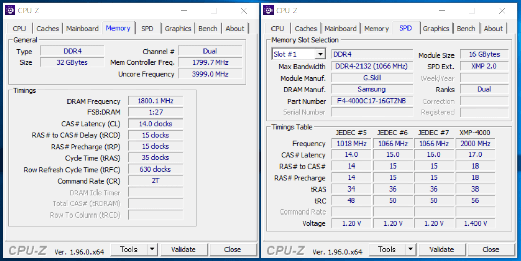The width and height of the screenshot is (521, 261).
Task: Close left CPU-Z window with title bar X
Action: tap(244, 11)
